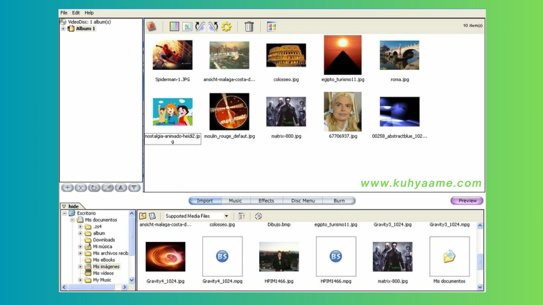The image size is (543, 305).
Task: Collapse the Mis documentos tree node
Action: (x=72, y=220)
